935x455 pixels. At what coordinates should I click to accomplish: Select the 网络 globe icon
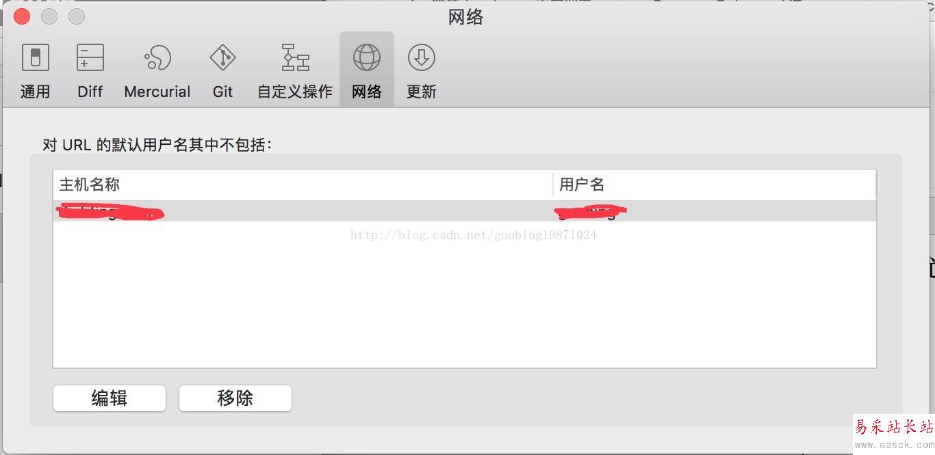367,59
